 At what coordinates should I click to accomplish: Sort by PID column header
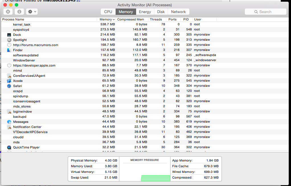[x=187, y=19]
